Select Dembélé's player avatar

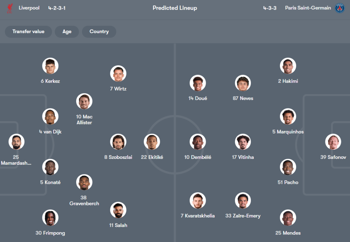click(198, 142)
